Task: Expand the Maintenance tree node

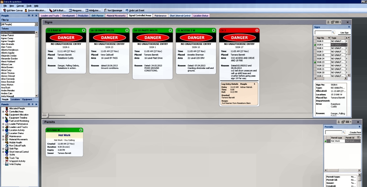Action: tap(3, 136)
